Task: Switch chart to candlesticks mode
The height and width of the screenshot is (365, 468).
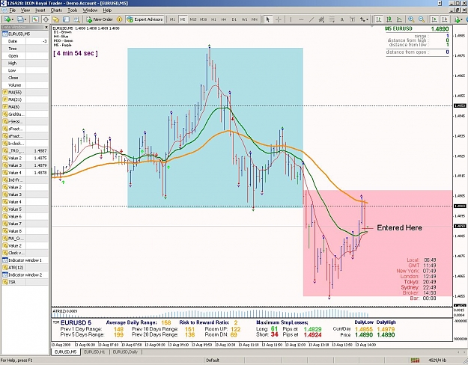Action: (389, 19)
